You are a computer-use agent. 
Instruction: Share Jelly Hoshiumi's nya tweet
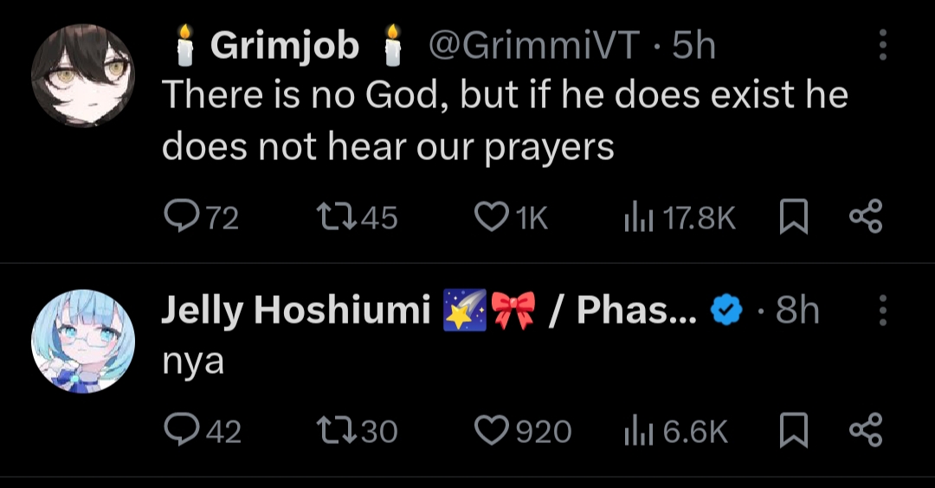pyautogui.click(x=866, y=430)
